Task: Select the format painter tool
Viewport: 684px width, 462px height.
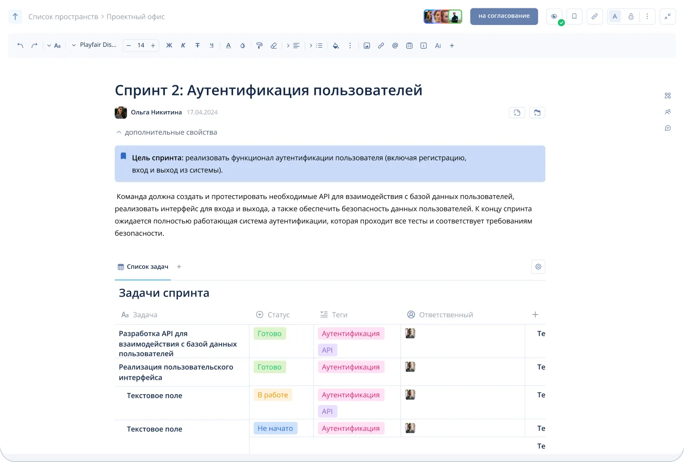Action: [x=259, y=45]
